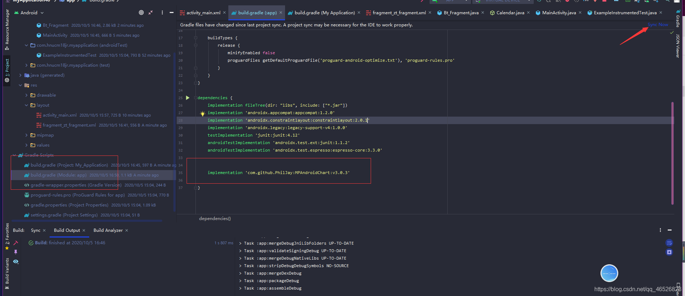Click the locate opened file target icon
This screenshot has width=685, height=296.
pyautogui.click(x=141, y=12)
